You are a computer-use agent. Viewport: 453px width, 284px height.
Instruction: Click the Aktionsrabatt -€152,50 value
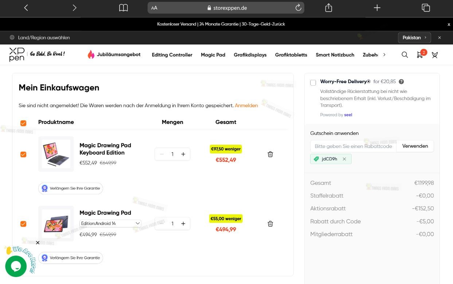click(x=423, y=209)
